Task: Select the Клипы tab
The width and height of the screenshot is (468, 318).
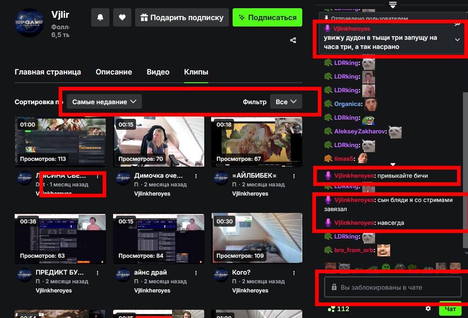Action: tap(196, 72)
